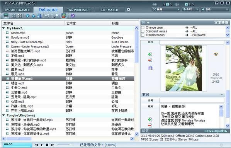Collapse the Tongbu\Ringtone\ folder group

point(3,115)
